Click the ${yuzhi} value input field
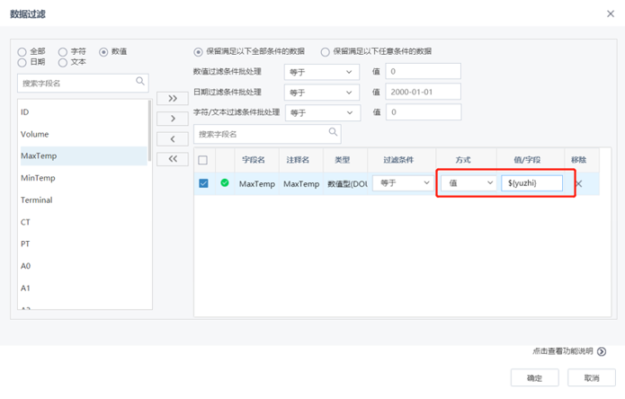625x399 pixels. click(x=531, y=182)
